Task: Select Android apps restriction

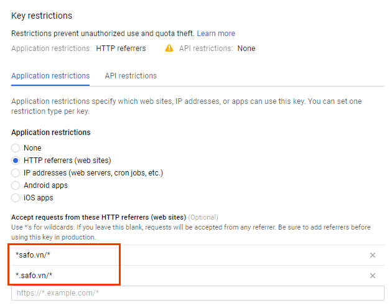Action: [x=16, y=185]
